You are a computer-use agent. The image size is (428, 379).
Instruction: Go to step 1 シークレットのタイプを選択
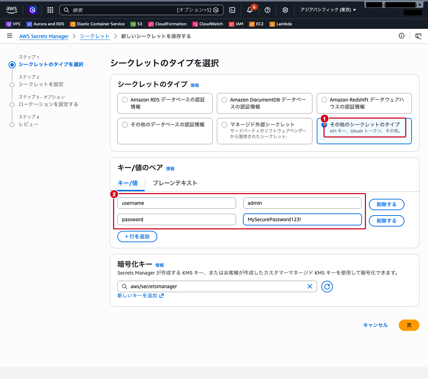tap(51, 64)
